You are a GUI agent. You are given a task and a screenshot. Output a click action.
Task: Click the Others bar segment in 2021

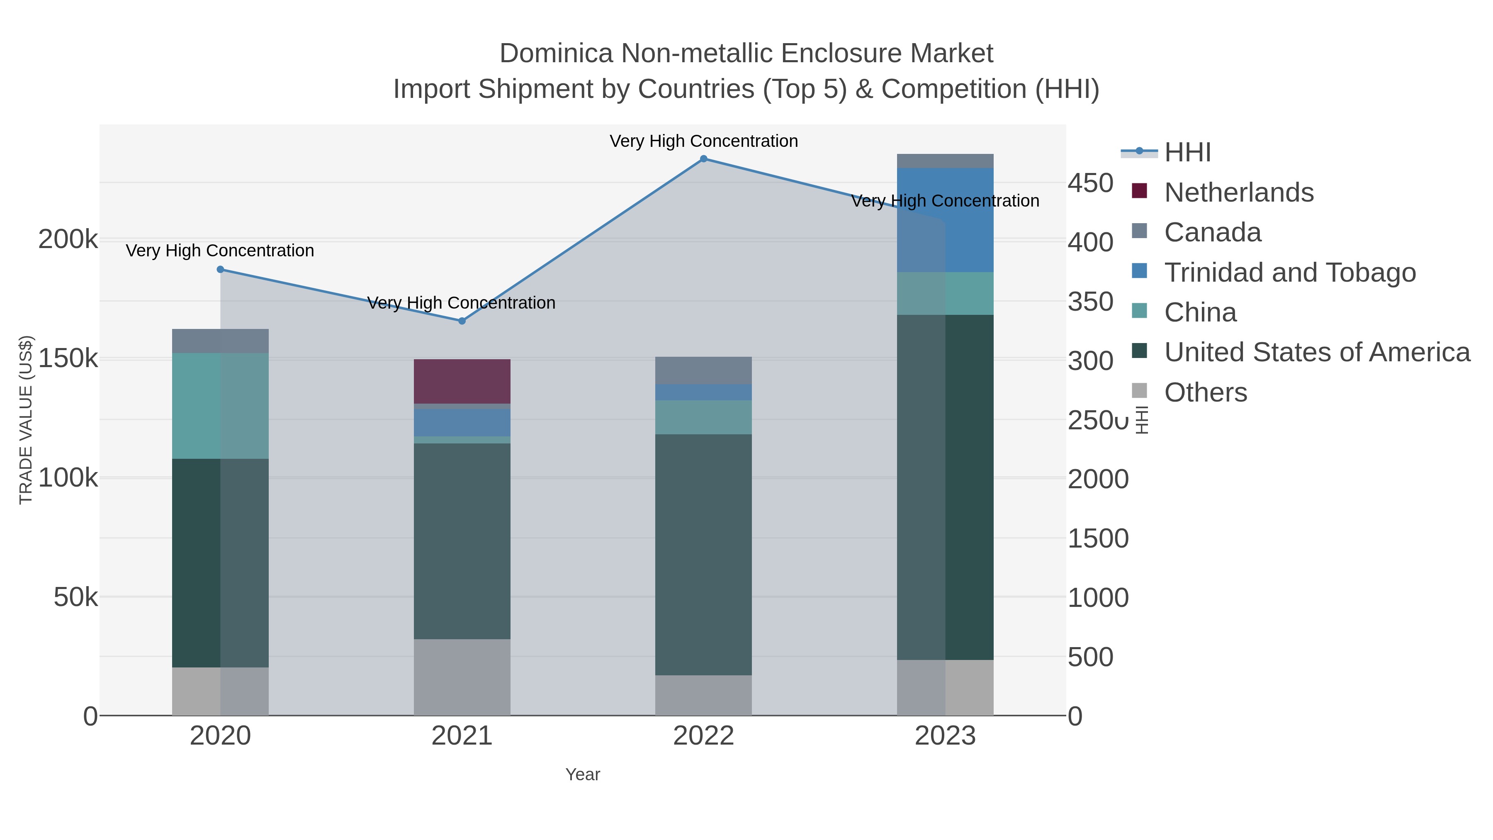point(462,677)
